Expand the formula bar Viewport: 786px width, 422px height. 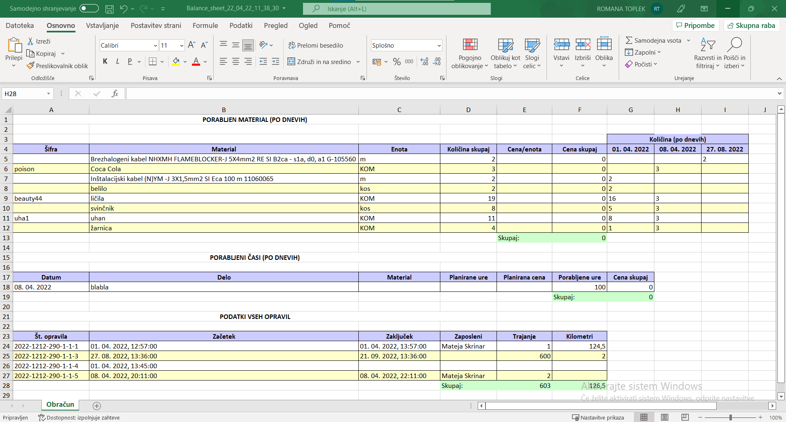[779, 94]
